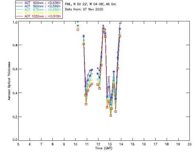Click the x-axis label 5
This screenshot has width=195, height=156.
(x=18, y=144)
